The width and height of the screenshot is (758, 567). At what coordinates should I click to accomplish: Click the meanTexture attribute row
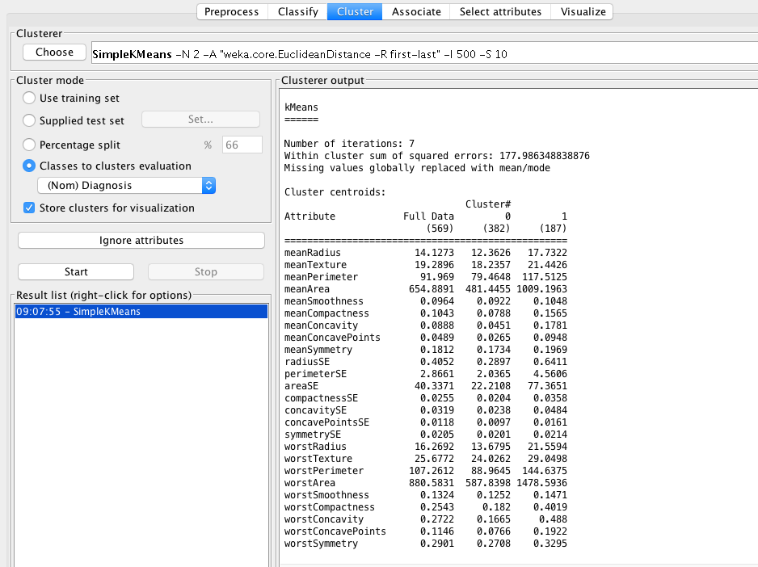[x=425, y=264]
